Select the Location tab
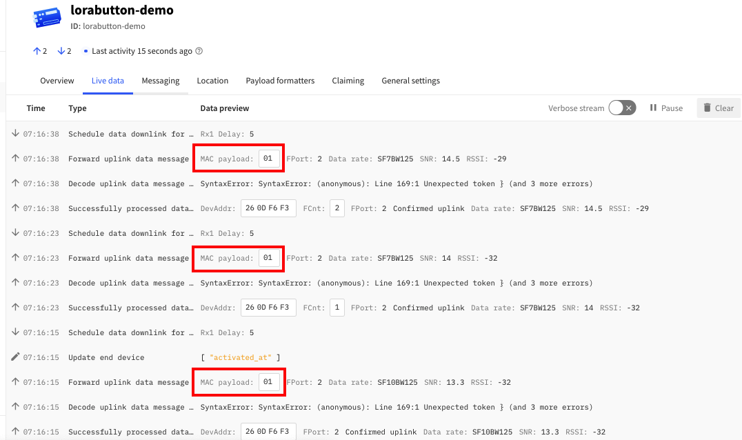Image resolution: width=742 pixels, height=440 pixels. tap(212, 81)
